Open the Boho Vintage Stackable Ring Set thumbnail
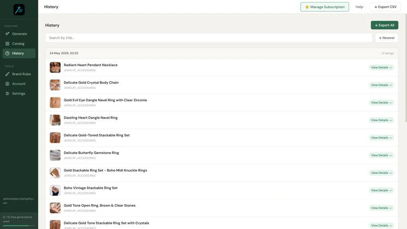The image size is (407, 229). (x=55, y=190)
